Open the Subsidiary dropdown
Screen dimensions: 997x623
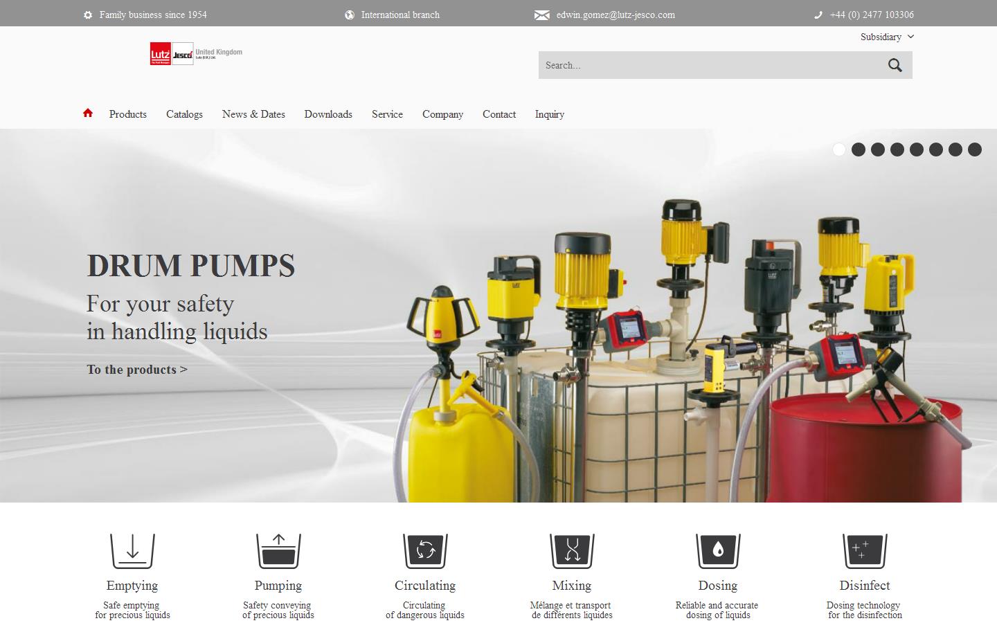tap(886, 37)
